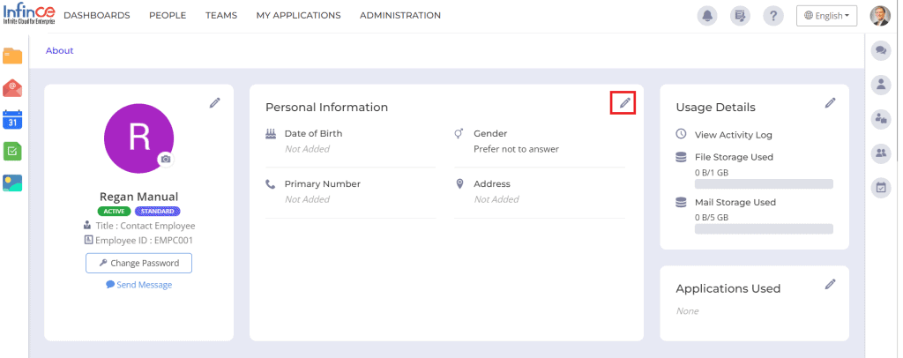Screen dimensions: 903x358
Task: Open the DASHBOARDS menu
Action: [97, 16]
